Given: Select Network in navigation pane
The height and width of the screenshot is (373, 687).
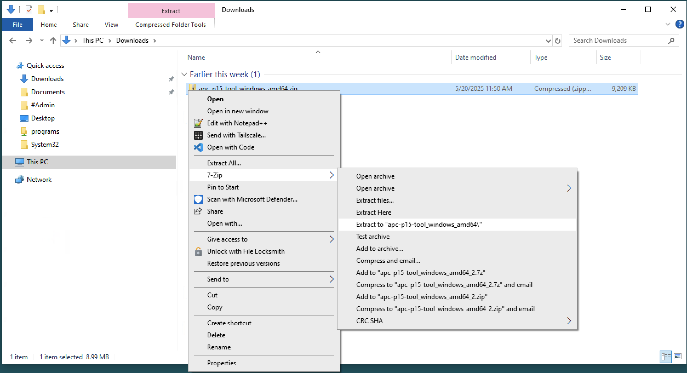Looking at the screenshot, I should [x=39, y=179].
